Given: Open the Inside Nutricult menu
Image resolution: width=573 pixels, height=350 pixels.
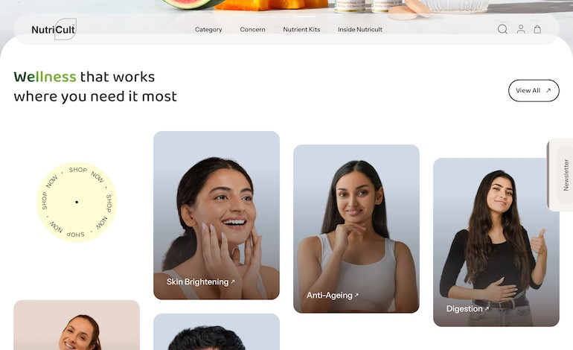Looking at the screenshot, I should [x=360, y=29].
